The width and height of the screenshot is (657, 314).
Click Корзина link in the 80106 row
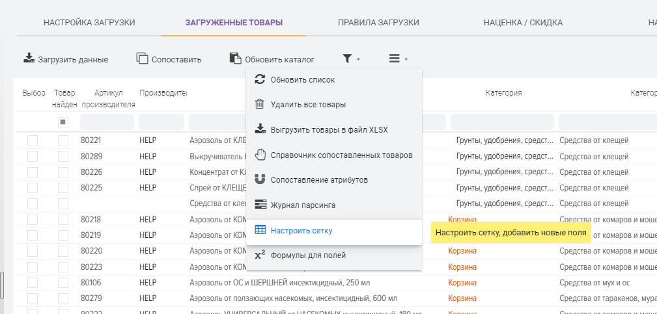point(462,283)
